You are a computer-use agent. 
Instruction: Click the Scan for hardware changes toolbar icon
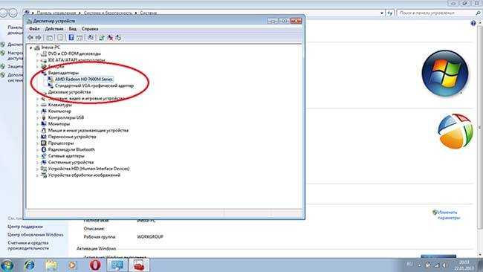coord(91,38)
